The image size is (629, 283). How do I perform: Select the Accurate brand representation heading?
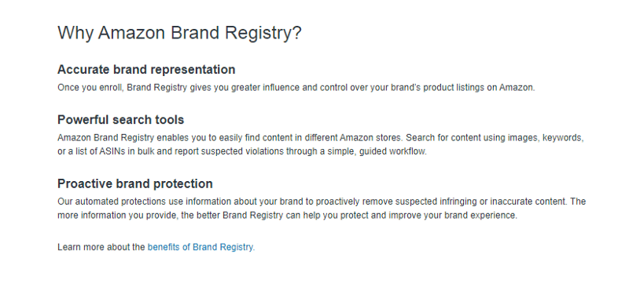(x=146, y=70)
